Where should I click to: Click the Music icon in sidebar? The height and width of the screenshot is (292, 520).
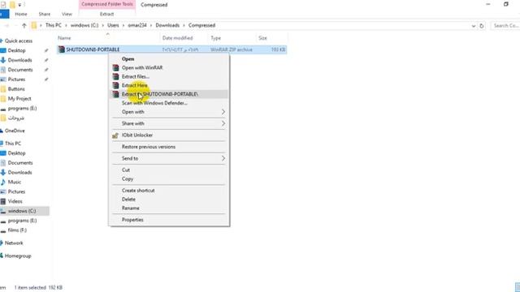(3, 182)
